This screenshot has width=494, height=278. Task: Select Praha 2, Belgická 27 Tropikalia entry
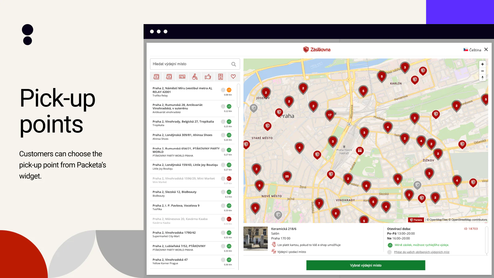(183, 123)
